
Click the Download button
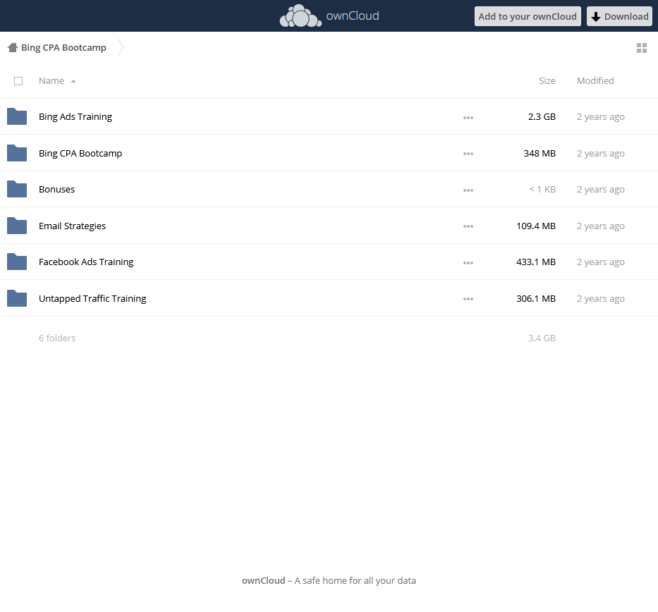pyautogui.click(x=619, y=16)
